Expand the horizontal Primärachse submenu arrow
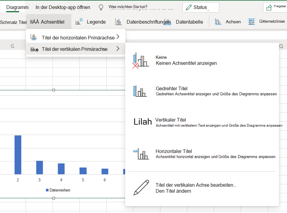This screenshot has height=213, width=287. pos(118,37)
